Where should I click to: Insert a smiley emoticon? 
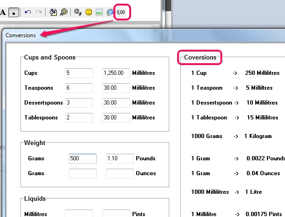89,12
